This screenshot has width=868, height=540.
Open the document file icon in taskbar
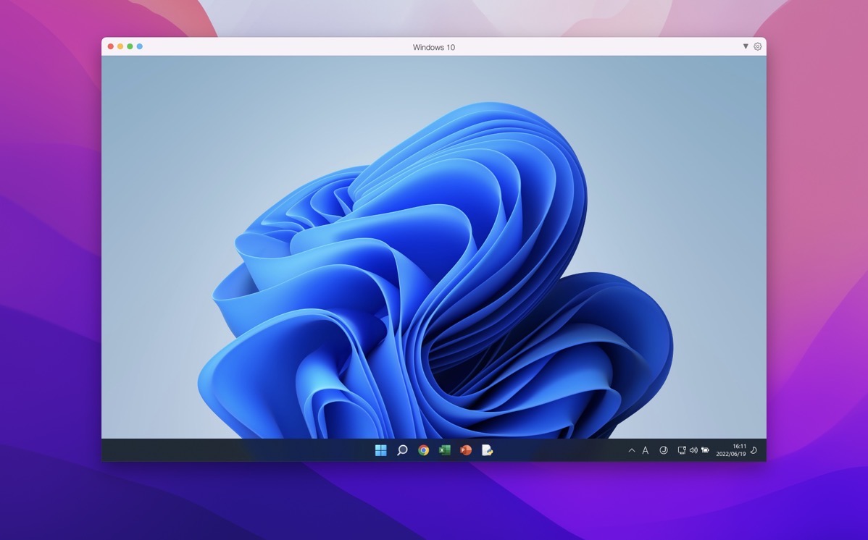point(487,450)
